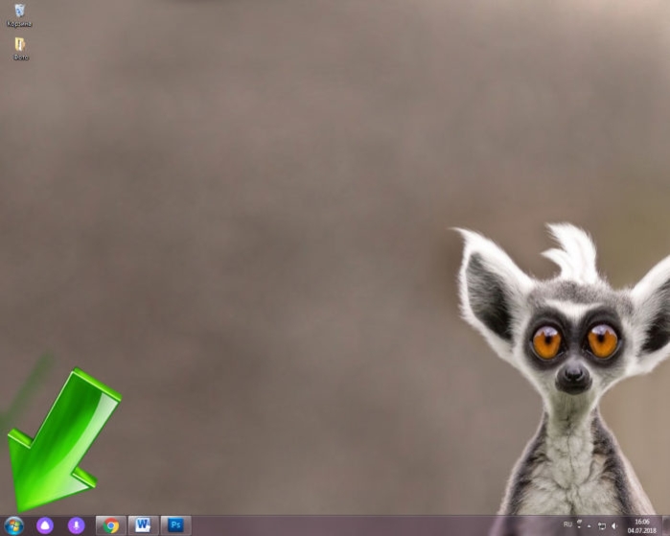Show hidden tray icons with the arrow
Screen dimensions: 670x536
[589, 526]
